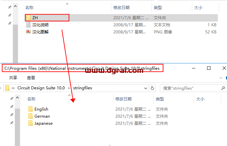This screenshot has height=146, width=227.
Task: Sort by 修改日期 column in lower window
Action: [x=123, y=99]
